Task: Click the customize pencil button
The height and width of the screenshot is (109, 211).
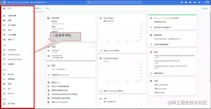Action: (205, 8)
